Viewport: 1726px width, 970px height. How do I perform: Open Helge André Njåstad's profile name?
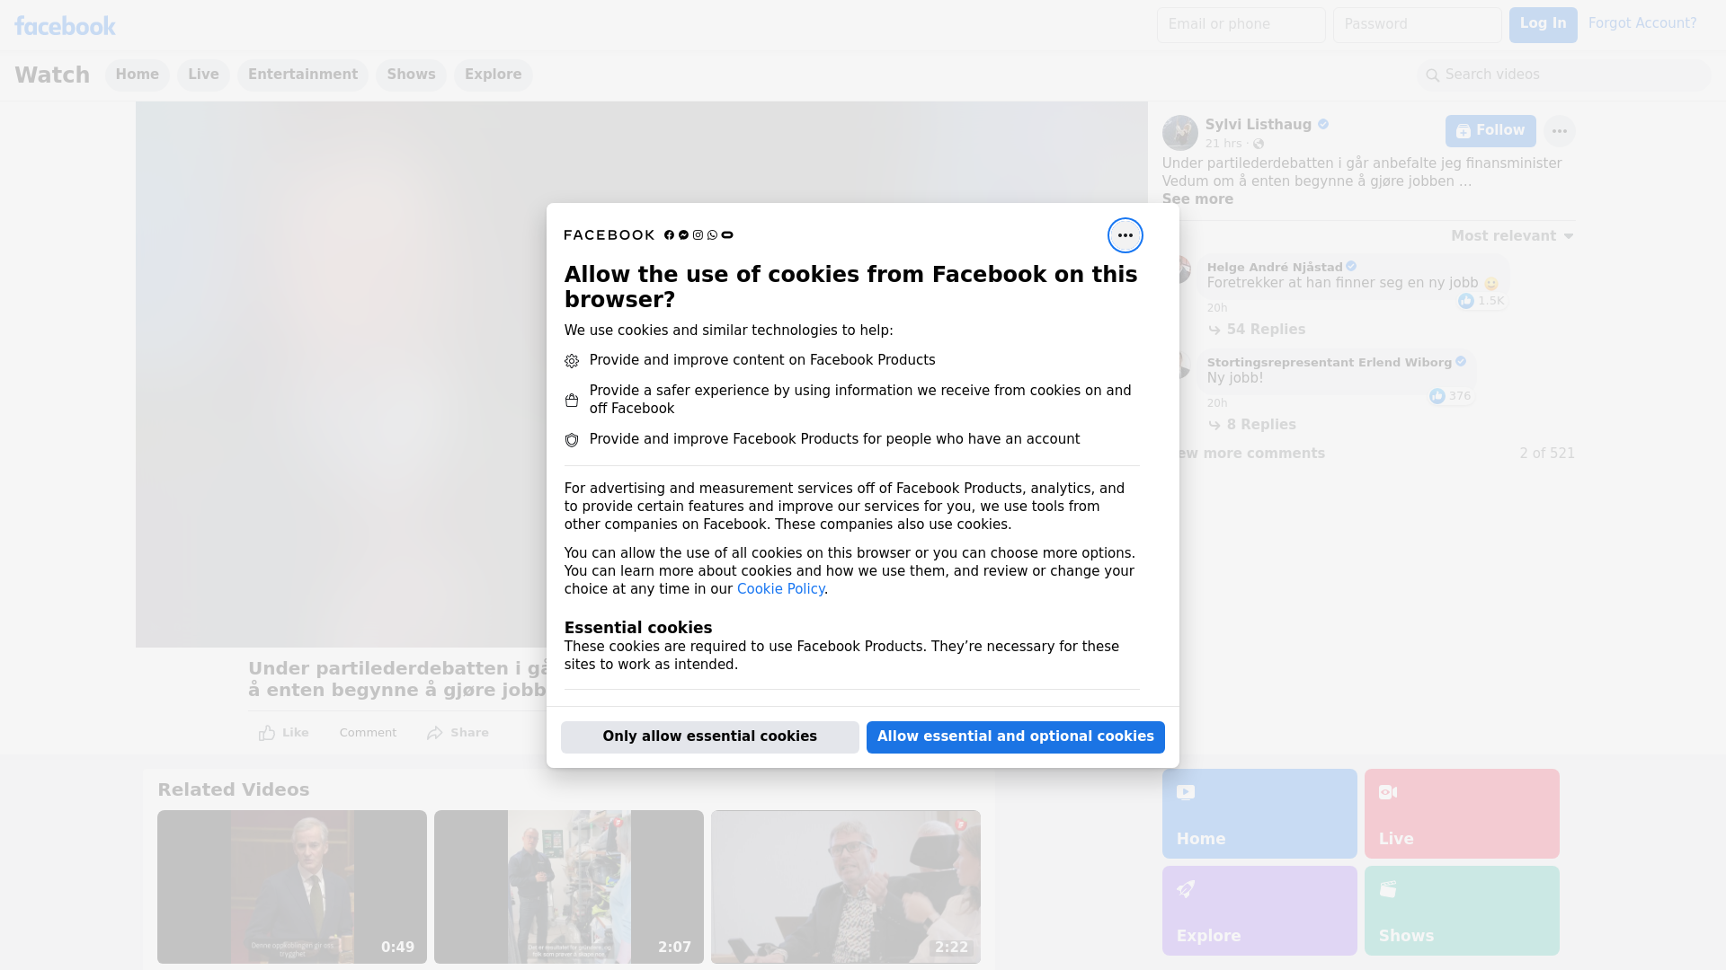click(x=1275, y=267)
